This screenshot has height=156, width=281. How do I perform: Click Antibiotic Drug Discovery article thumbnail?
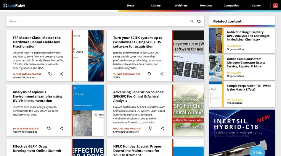(x=216, y=40)
